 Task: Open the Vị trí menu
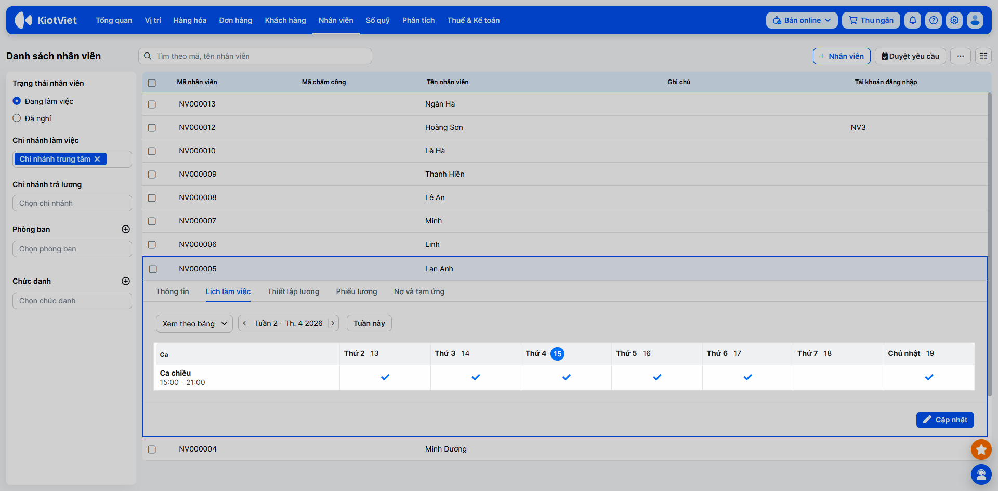[153, 20]
